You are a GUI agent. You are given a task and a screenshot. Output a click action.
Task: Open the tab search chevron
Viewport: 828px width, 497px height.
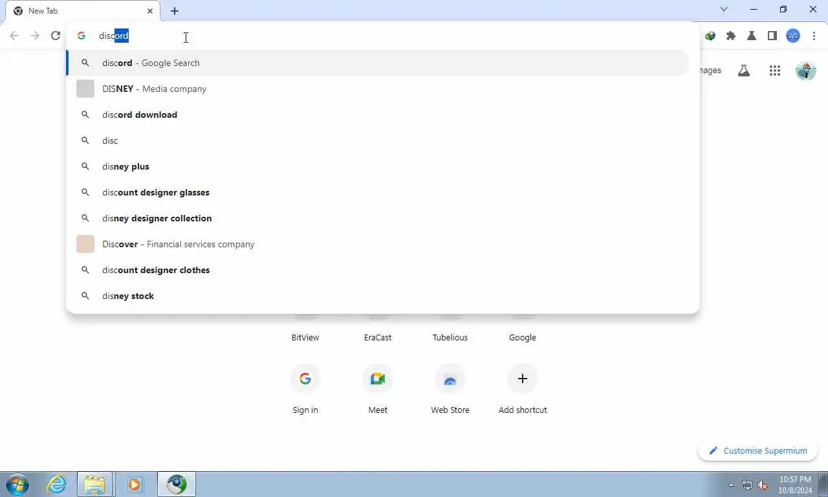[x=724, y=10]
